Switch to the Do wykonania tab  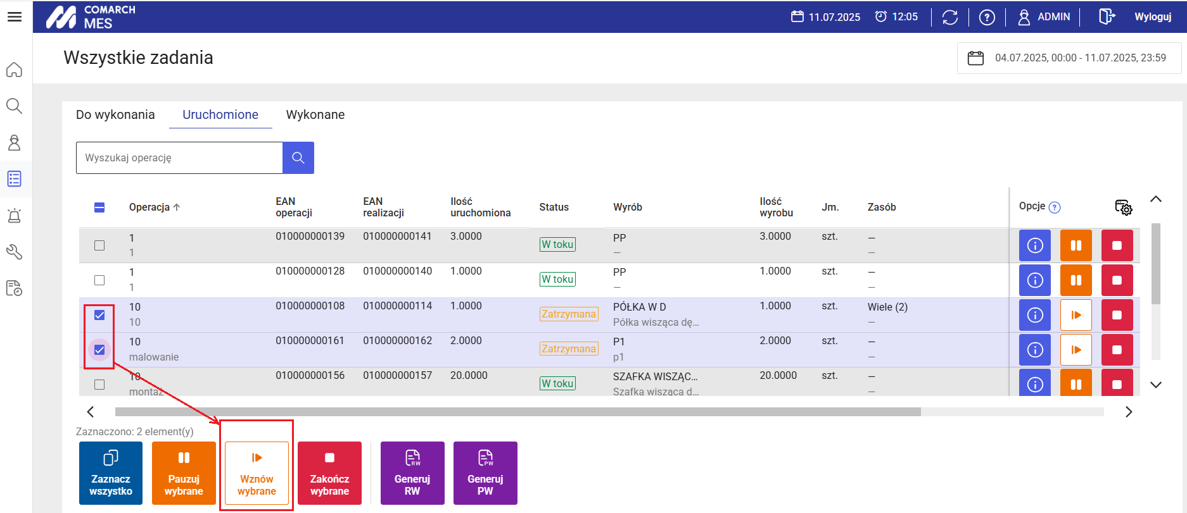[x=115, y=114]
